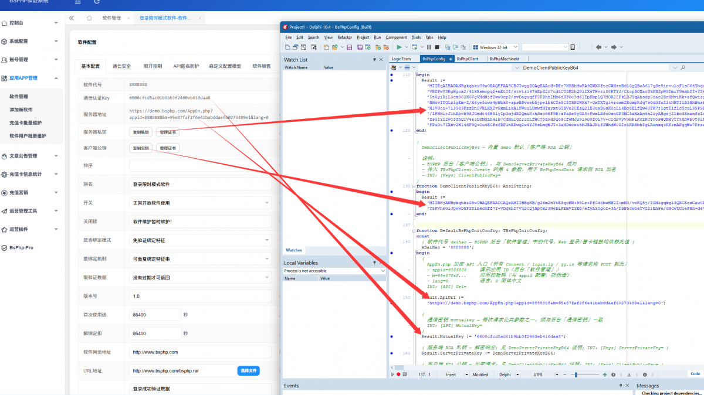This screenshot has height=395, width=704.
Task: Click the green Run button in Delphi toolbar
Action: point(399,47)
